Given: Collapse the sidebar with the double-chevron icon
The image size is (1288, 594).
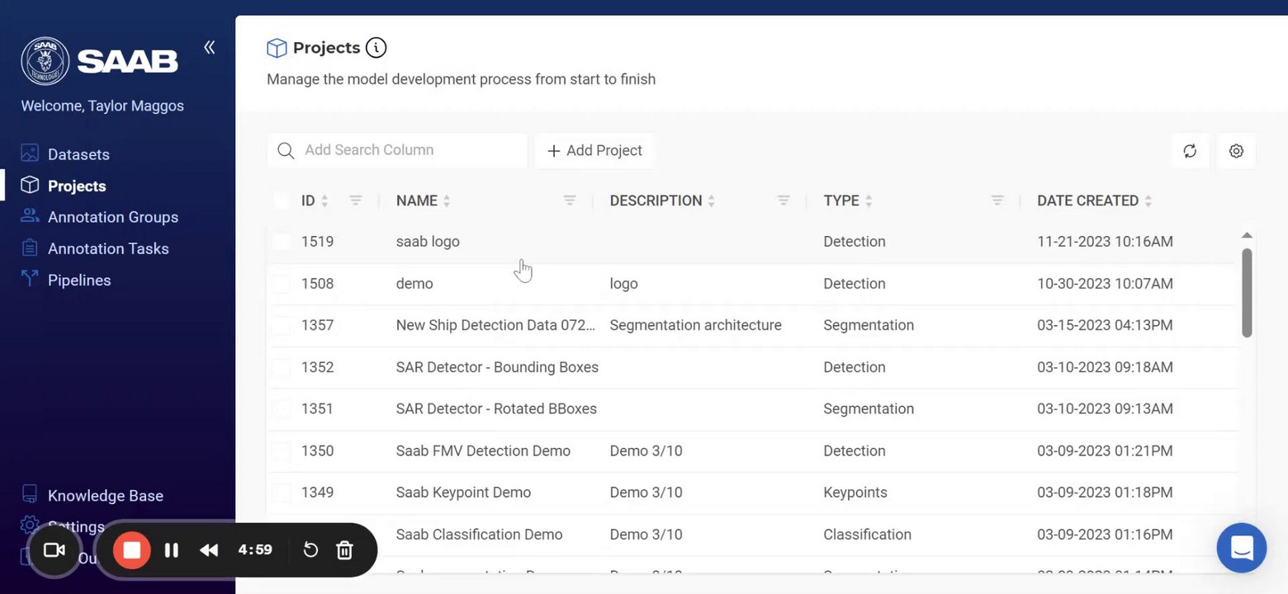Looking at the screenshot, I should (210, 47).
